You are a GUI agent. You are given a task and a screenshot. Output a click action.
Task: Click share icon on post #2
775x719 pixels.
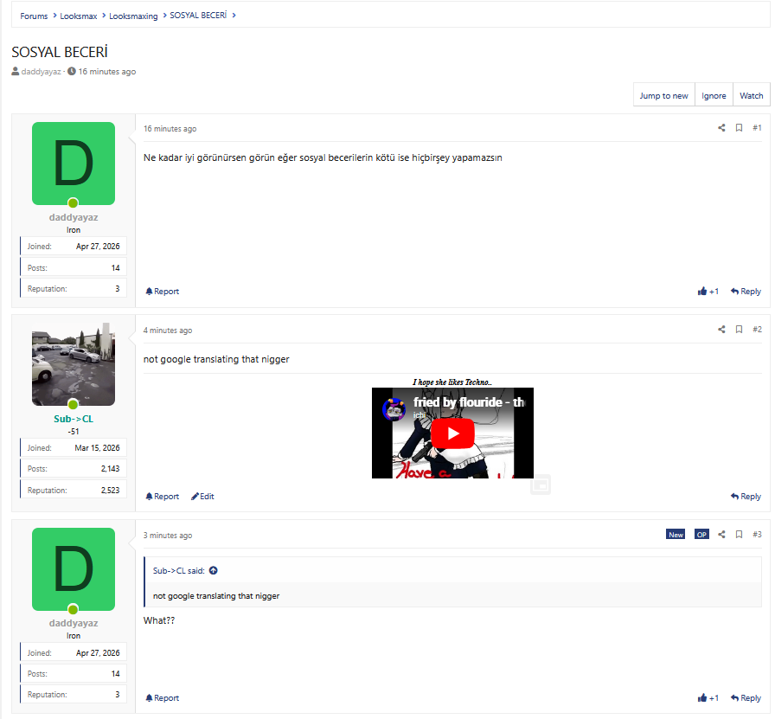click(x=721, y=330)
